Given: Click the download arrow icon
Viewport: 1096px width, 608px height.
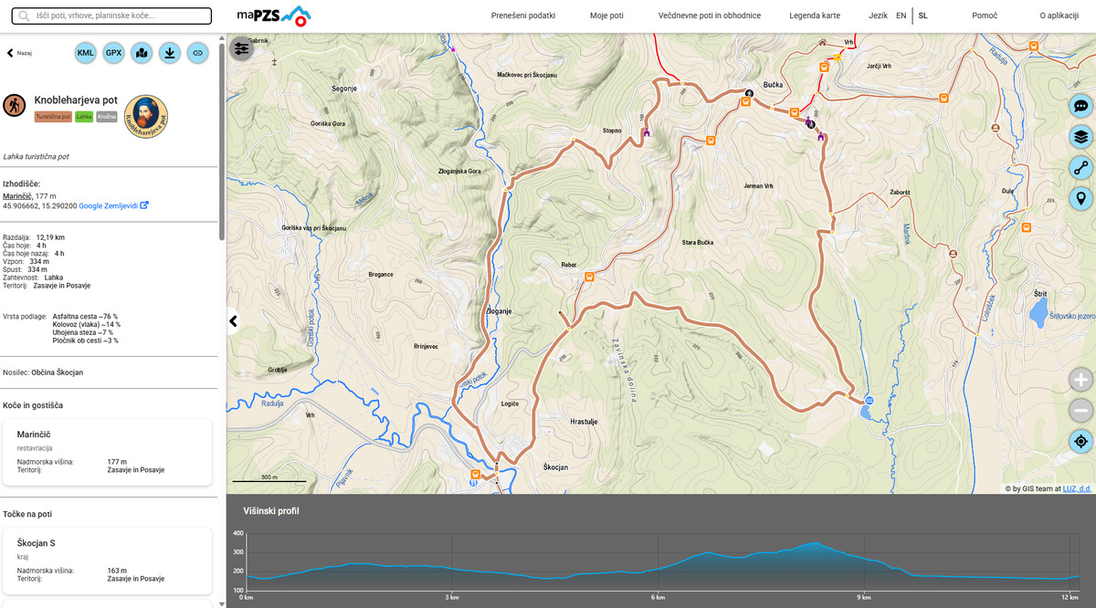Looking at the screenshot, I should [169, 53].
